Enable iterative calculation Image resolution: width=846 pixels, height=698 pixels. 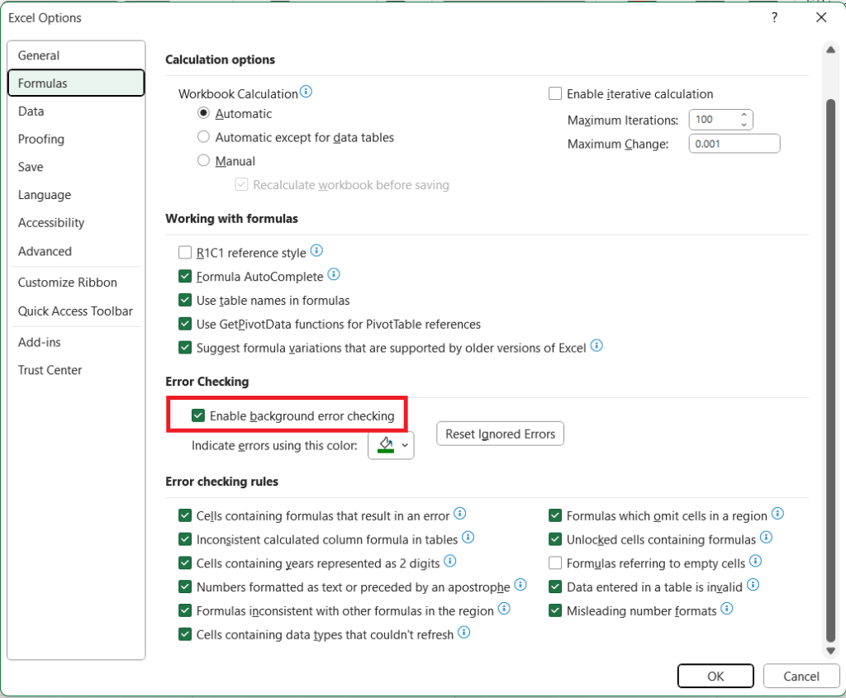coord(555,93)
